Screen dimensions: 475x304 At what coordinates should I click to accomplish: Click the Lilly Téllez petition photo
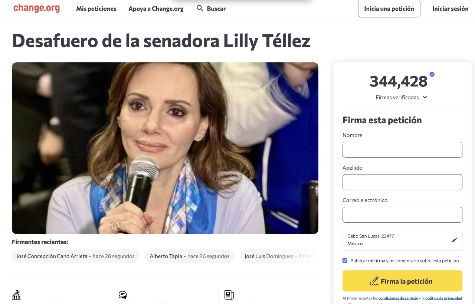coord(165,148)
